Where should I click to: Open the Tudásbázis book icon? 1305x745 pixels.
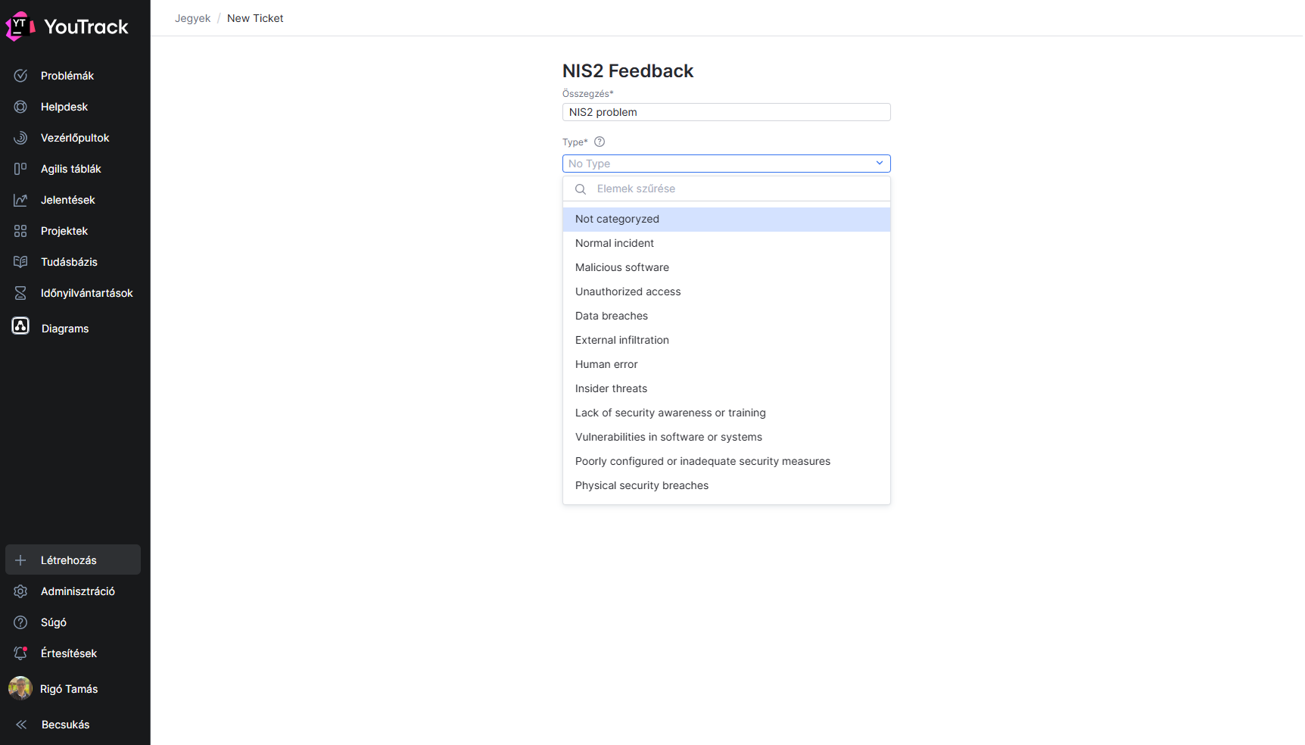(x=20, y=262)
